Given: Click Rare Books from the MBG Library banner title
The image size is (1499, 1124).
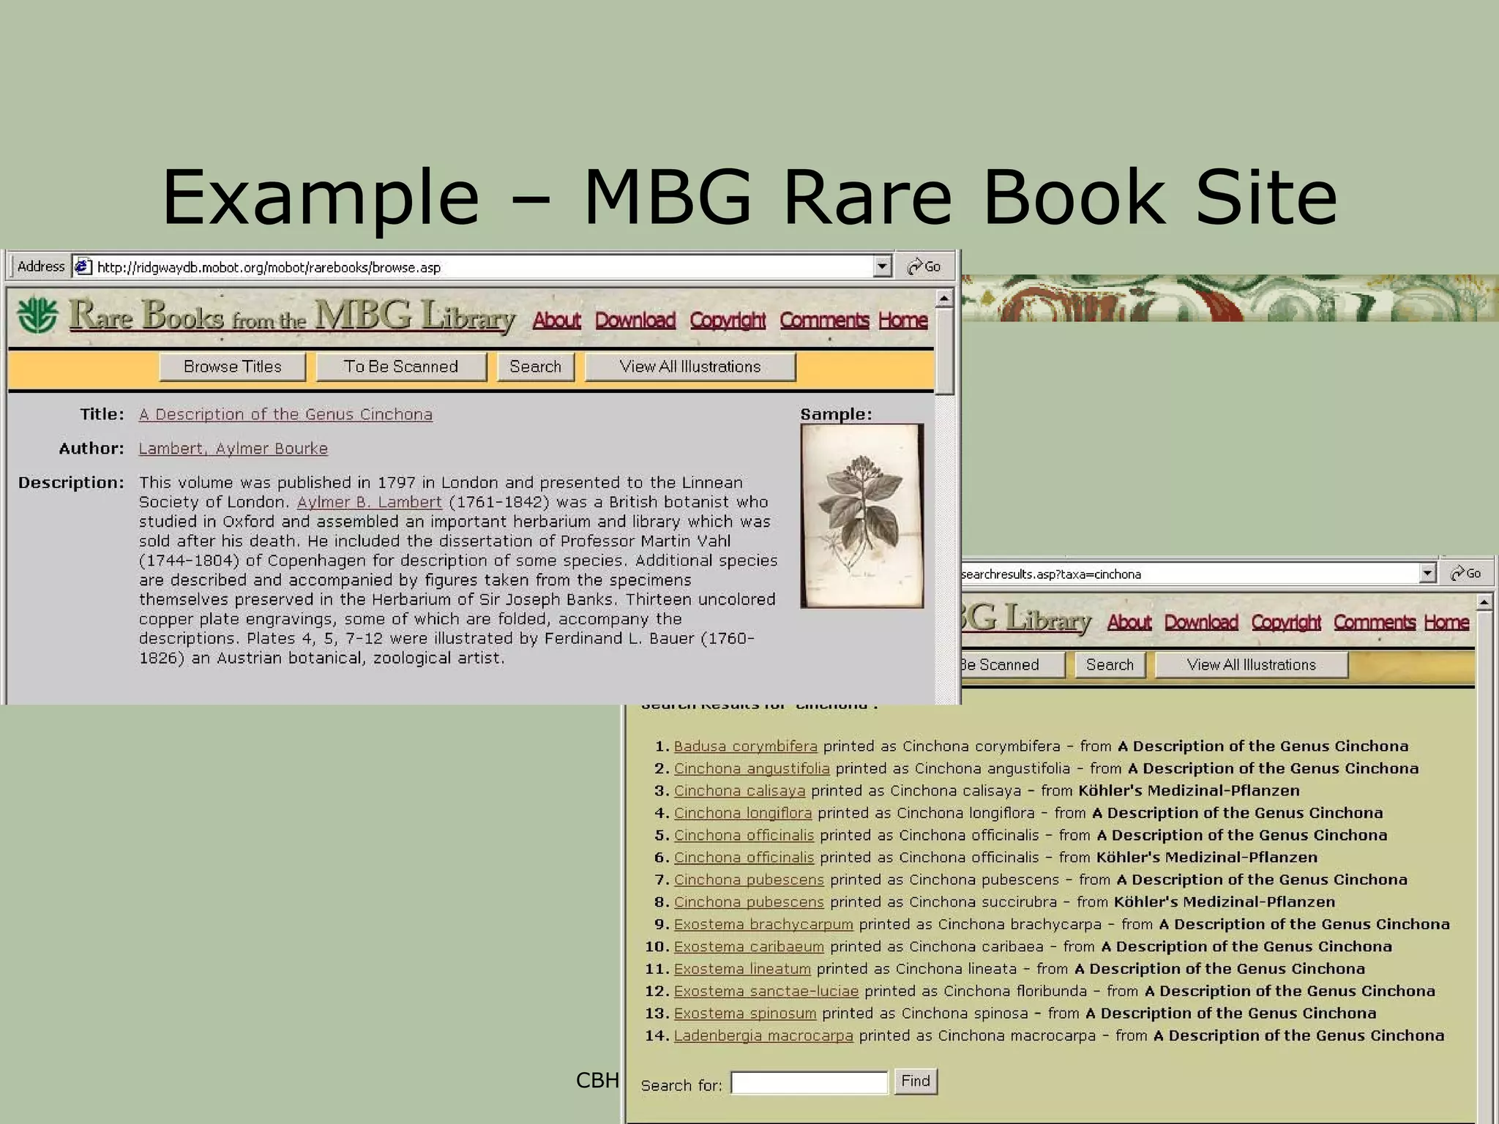Looking at the screenshot, I should [x=292, y=316].
